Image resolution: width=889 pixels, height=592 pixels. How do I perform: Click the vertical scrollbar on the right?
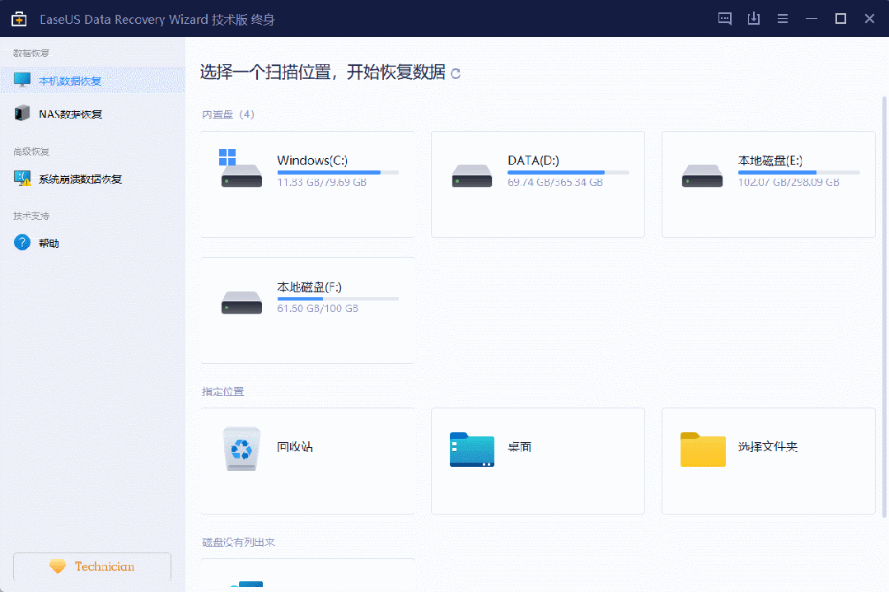click(884, 308)
